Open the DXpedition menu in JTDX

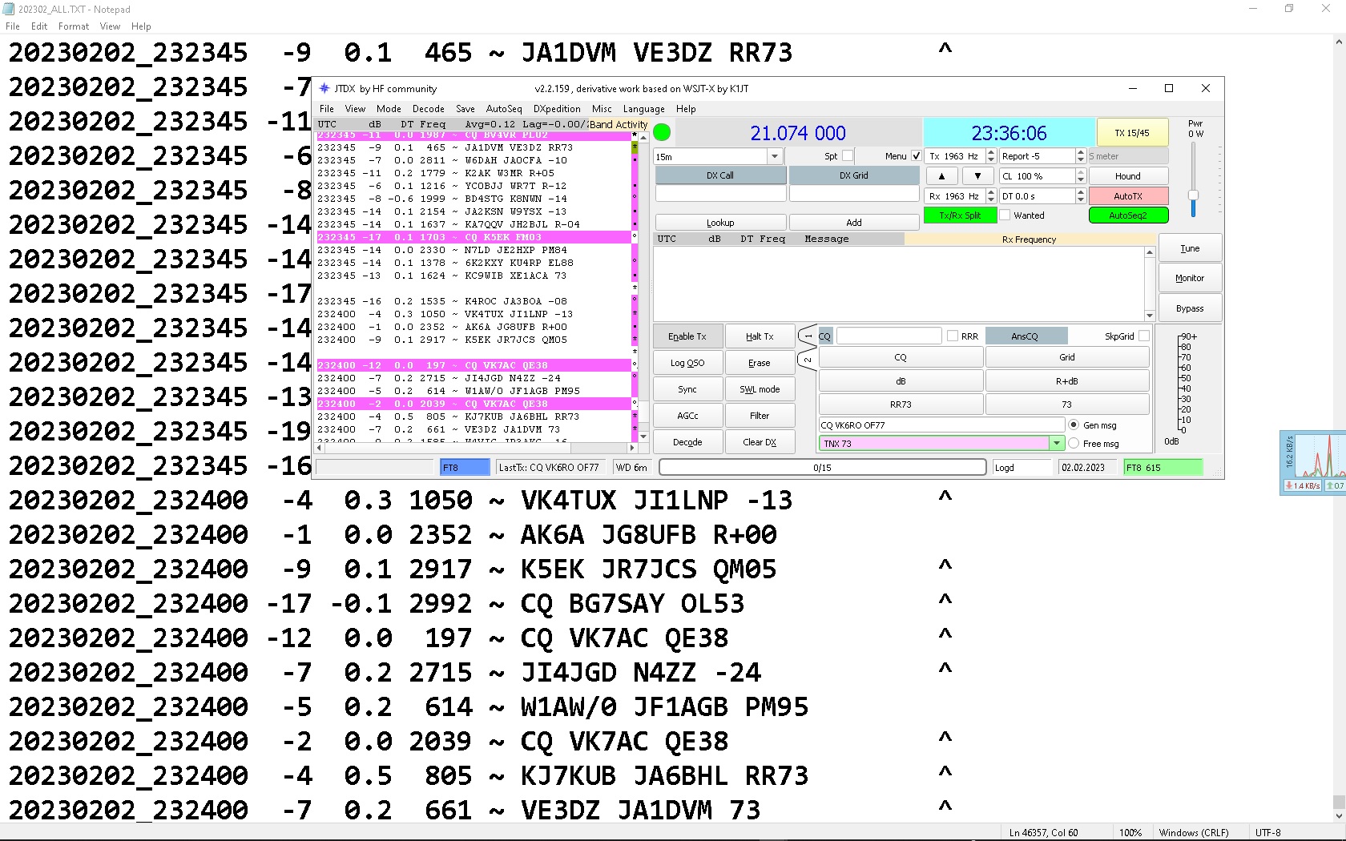(x=557, y=109)
